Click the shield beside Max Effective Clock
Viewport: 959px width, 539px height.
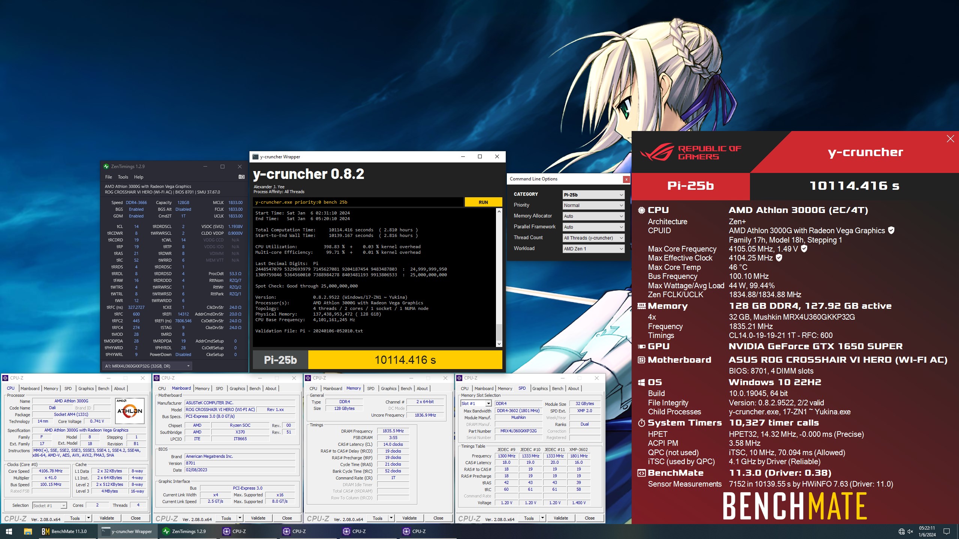779,258
